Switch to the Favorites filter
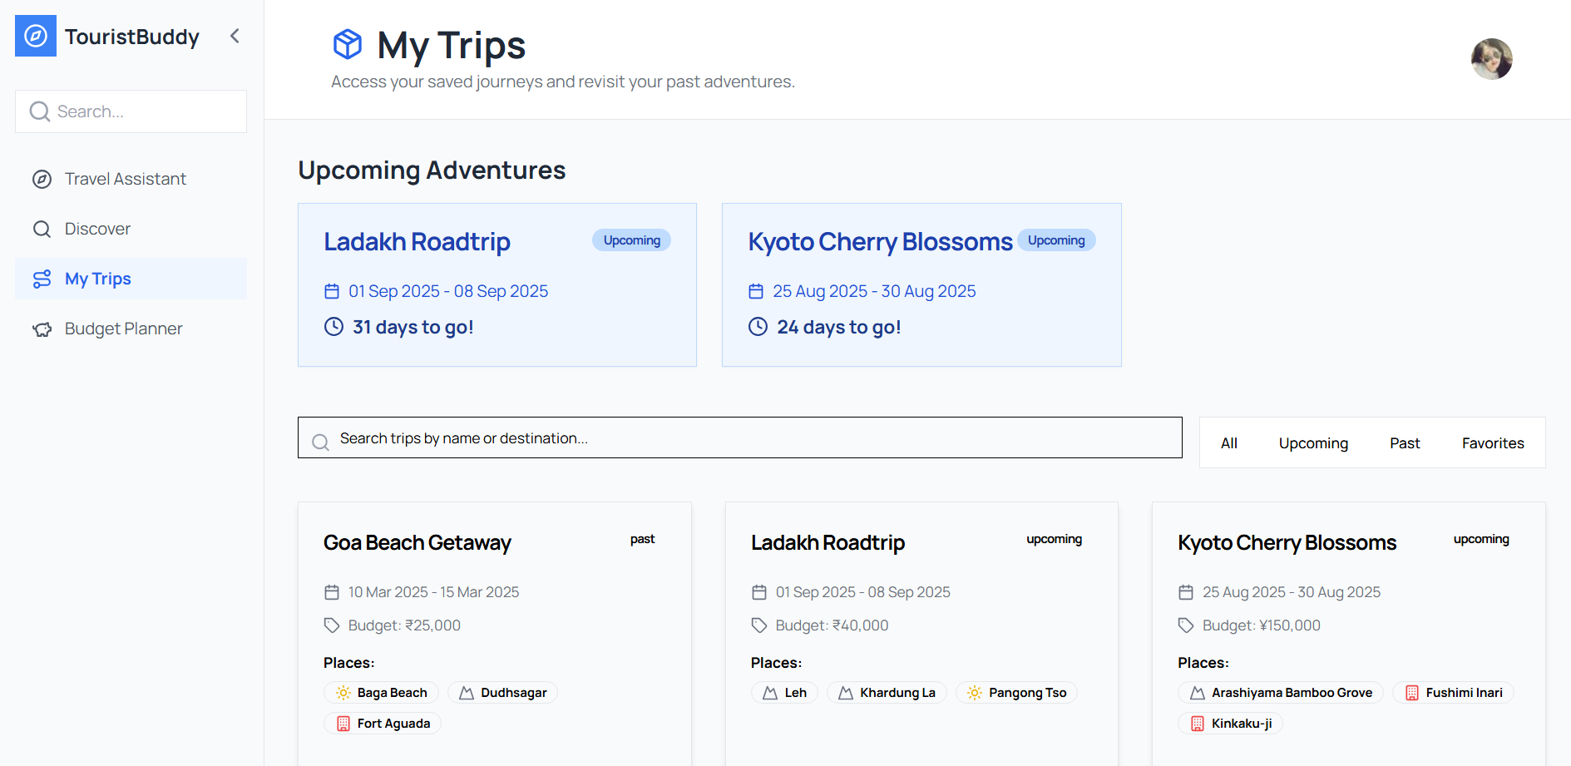 click(x=1493, y=443)
